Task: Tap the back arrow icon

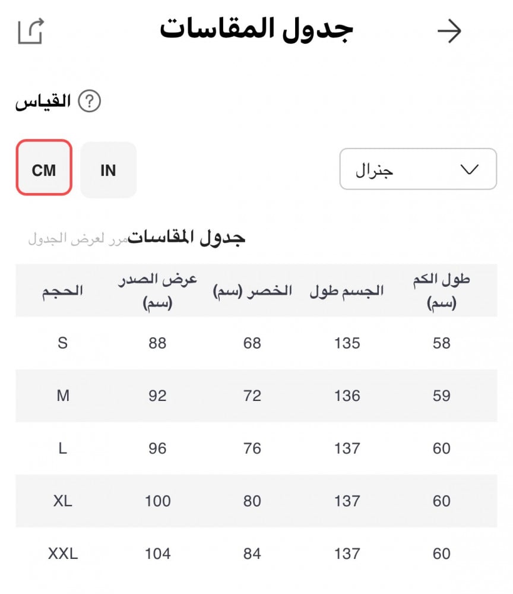Action: [x=449, y=31]
